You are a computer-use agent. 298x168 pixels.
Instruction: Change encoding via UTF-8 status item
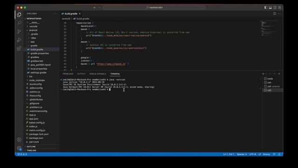tap(252, 154)
